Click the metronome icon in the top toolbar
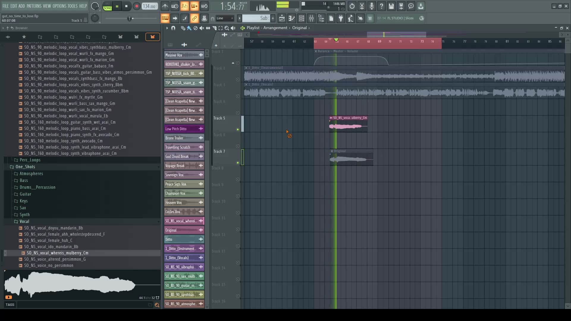This screenshot has width=571, height=321. tap(165, 6)
